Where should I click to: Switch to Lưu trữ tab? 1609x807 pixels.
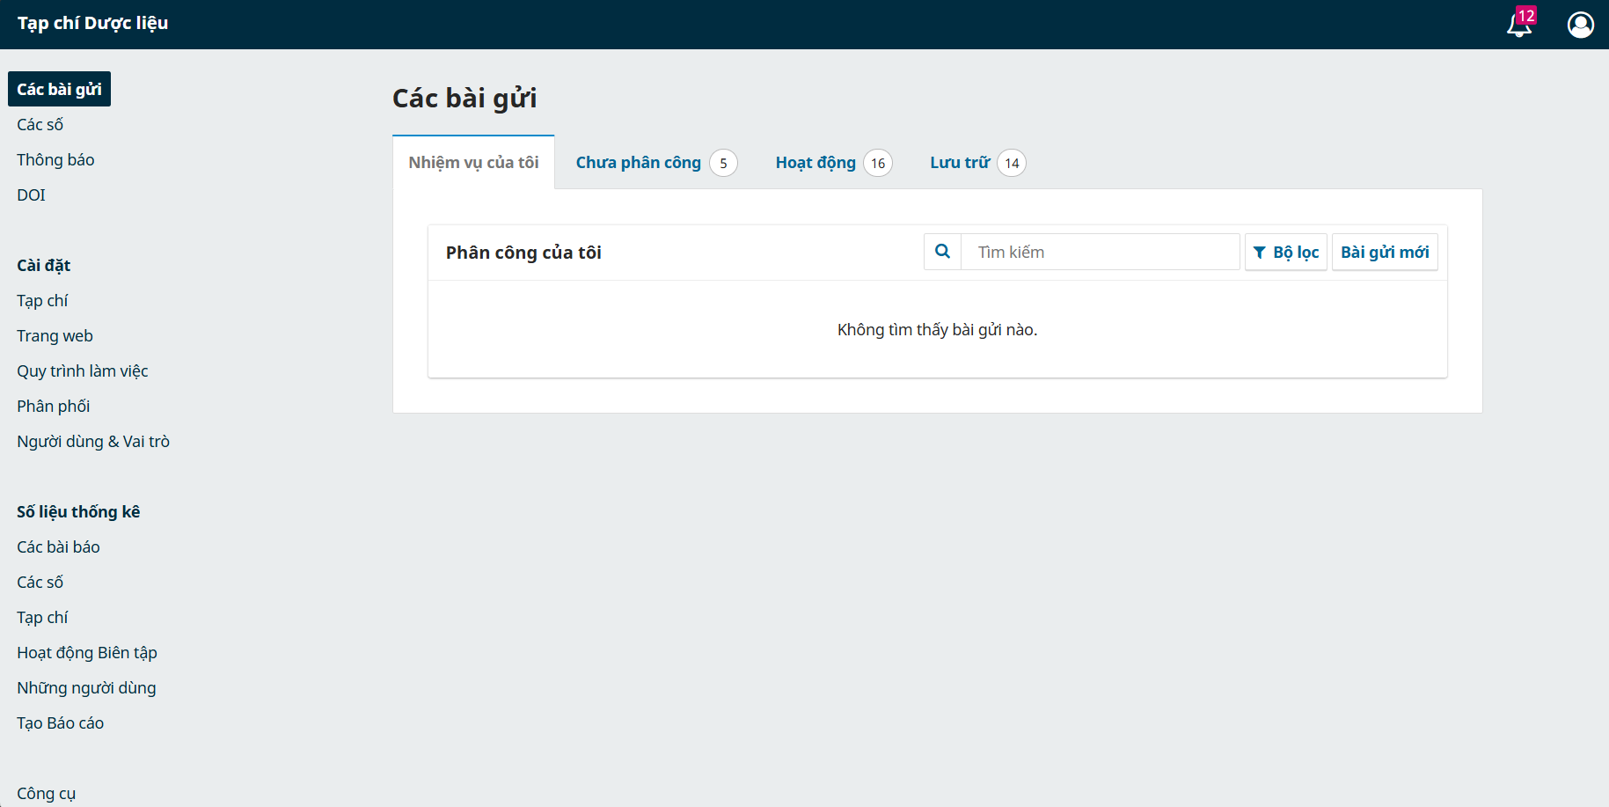pos(977,163)
